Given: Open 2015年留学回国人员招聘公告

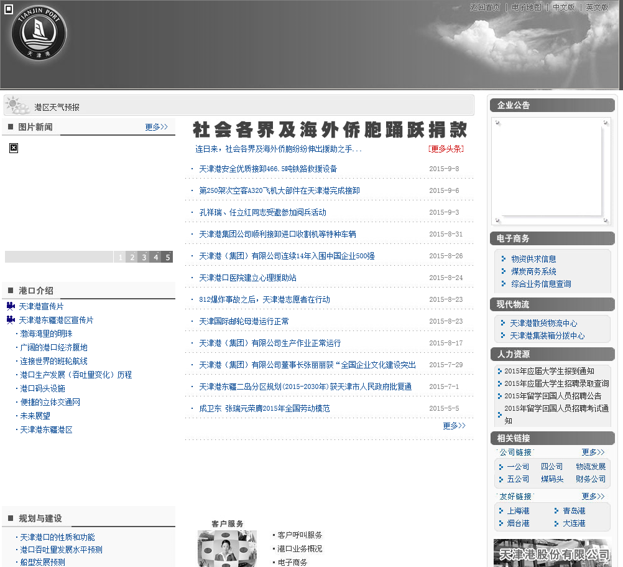Looking at the screenshot, I should (553, 396).
